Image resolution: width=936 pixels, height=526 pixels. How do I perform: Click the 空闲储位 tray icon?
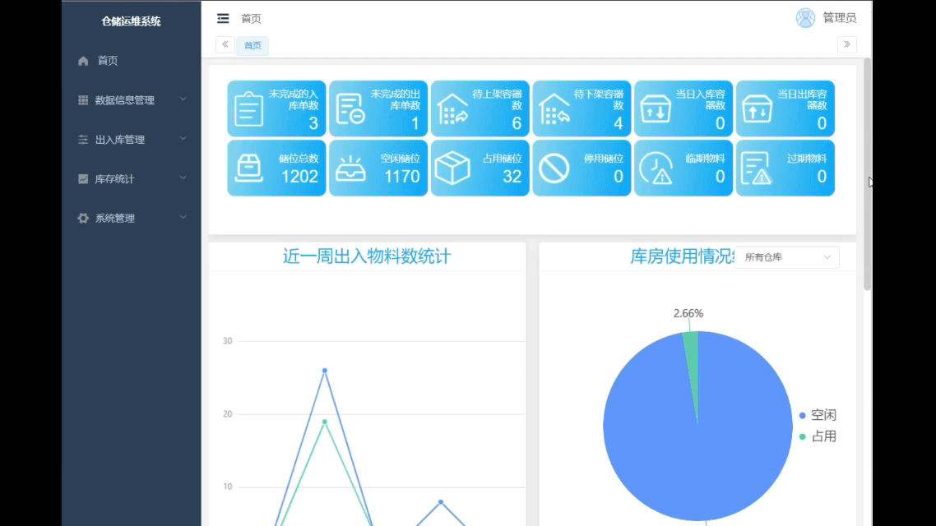coord(350,168)
